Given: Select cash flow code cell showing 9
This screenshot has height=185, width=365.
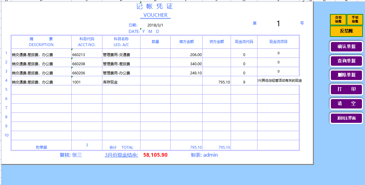Looking at the screenshot, I should point(244,81).
